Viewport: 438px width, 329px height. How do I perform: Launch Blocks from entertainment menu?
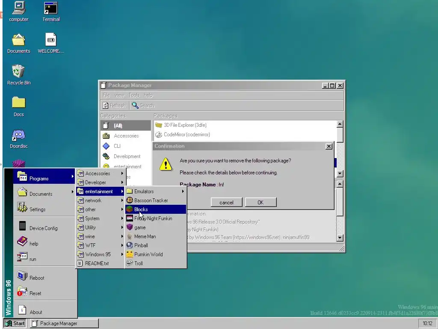[156, 209]
